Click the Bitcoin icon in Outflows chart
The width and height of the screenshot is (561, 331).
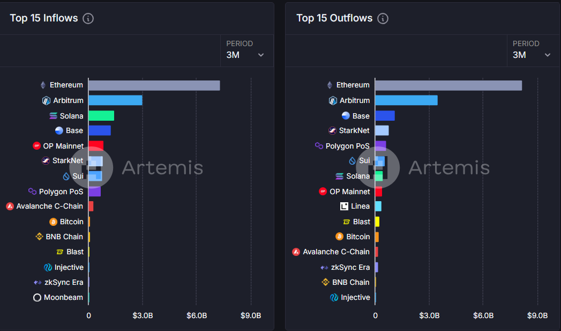(x=340, y=237)
